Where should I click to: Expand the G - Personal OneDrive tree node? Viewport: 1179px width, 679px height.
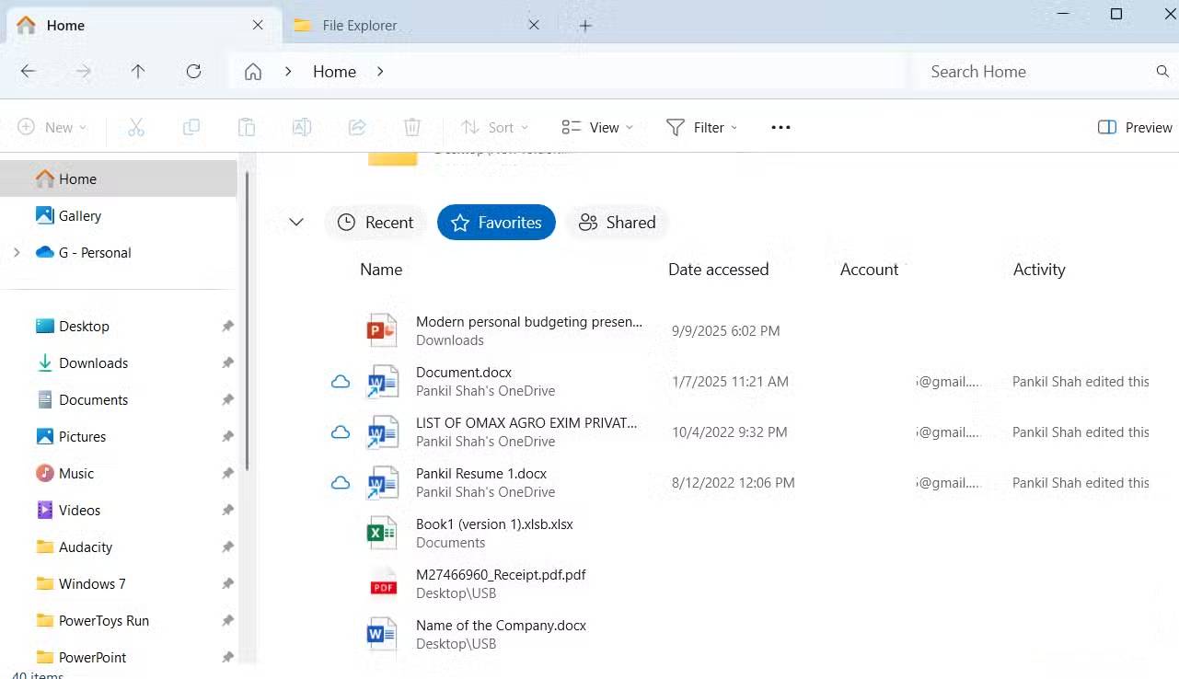(x=17, y=253)
